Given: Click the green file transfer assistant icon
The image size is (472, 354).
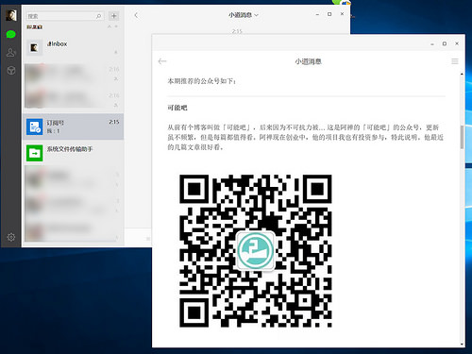Looking at the screenshot, I should click(34, 153).
